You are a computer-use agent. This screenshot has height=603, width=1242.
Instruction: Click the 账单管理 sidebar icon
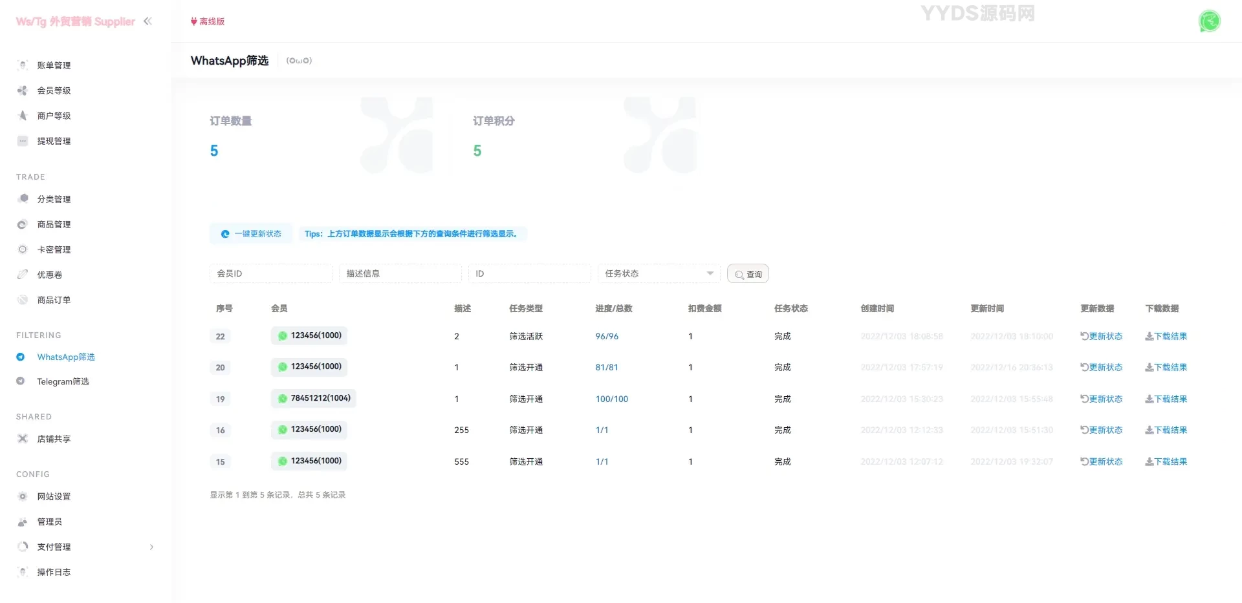[x=23, y=65]
